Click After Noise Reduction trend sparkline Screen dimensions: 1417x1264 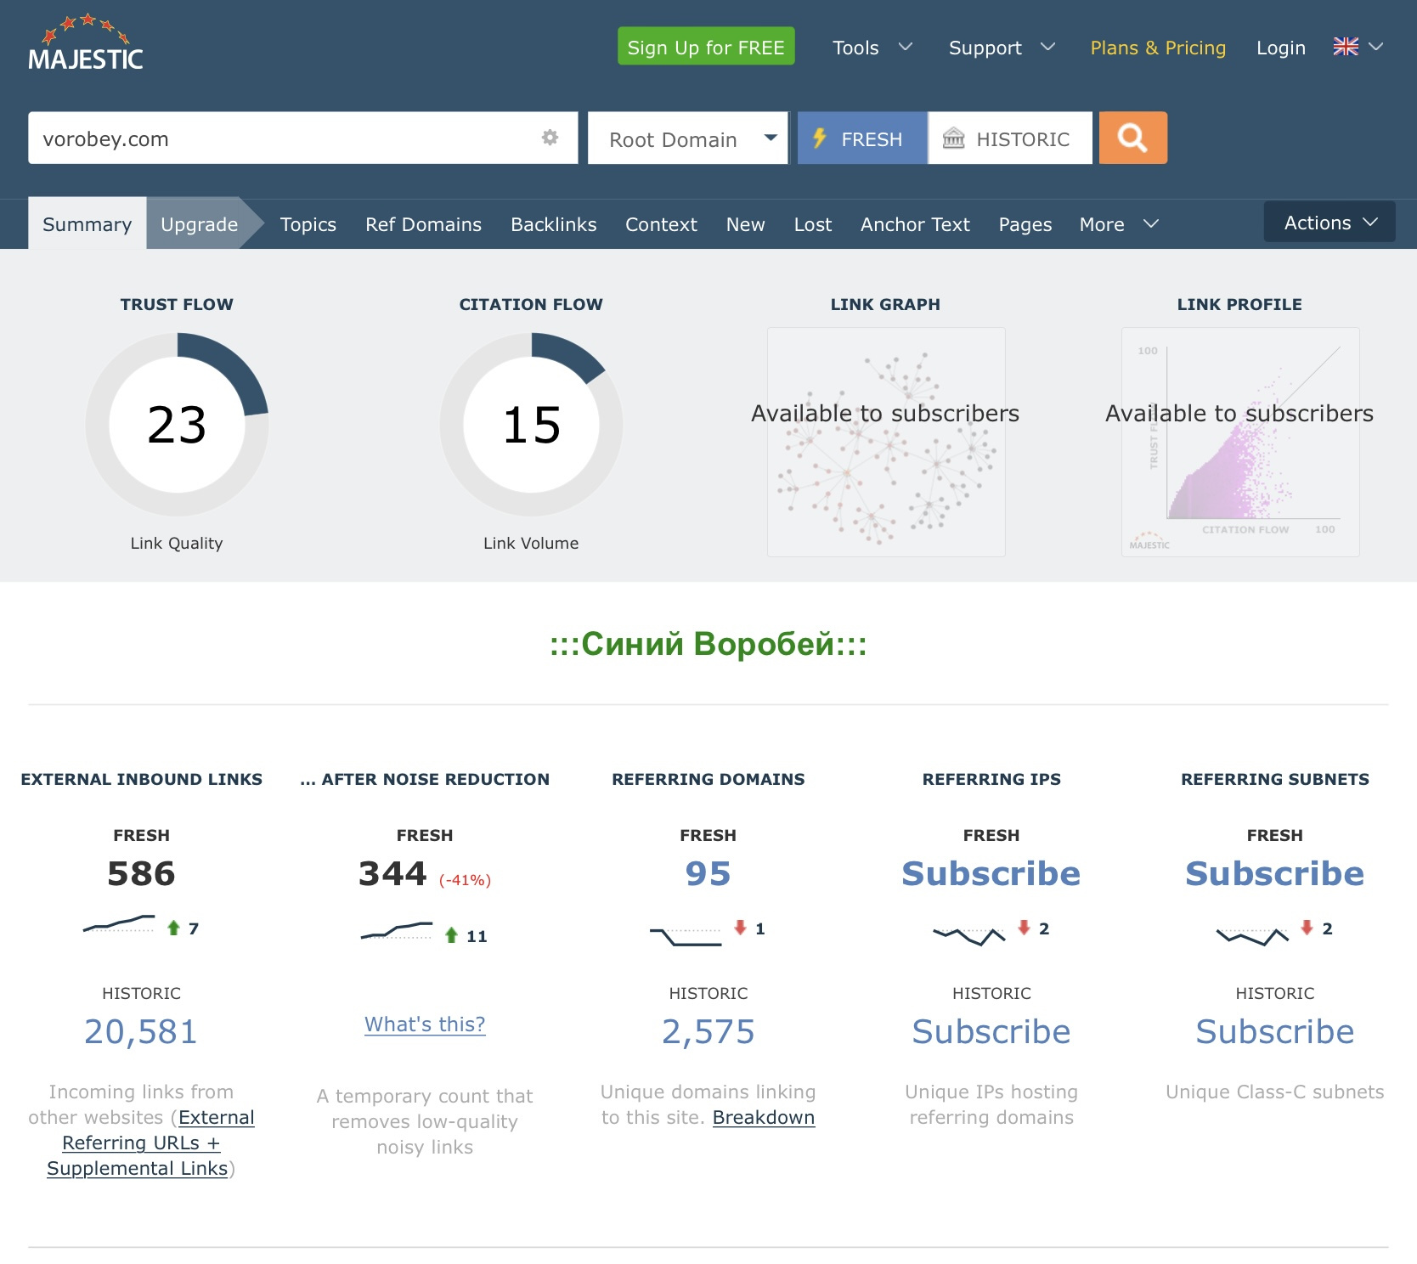point(397,931)
